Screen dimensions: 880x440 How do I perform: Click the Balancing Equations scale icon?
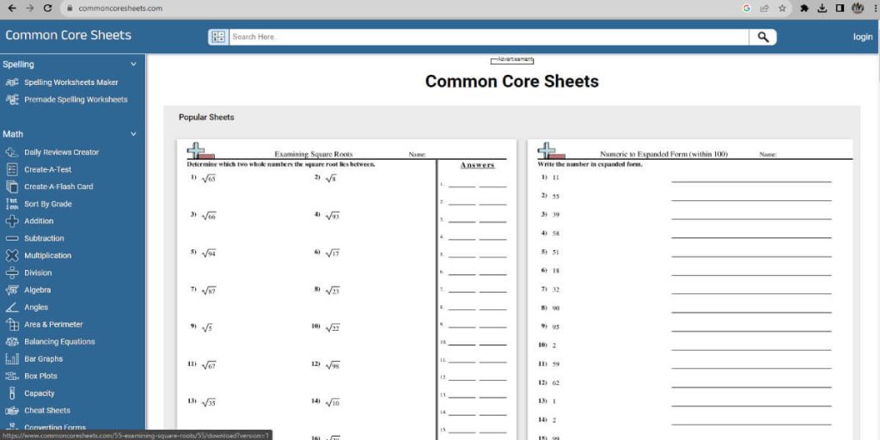12,342
